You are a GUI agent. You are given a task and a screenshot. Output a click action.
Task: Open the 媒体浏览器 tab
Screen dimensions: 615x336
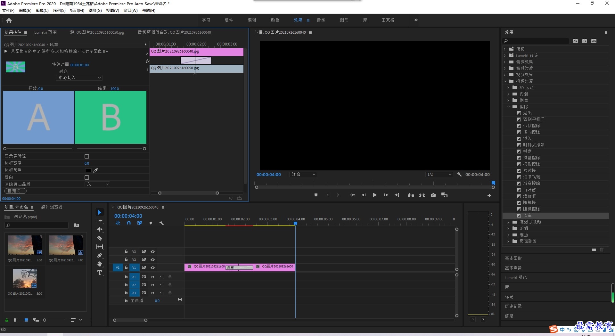[x=52, y=207]
